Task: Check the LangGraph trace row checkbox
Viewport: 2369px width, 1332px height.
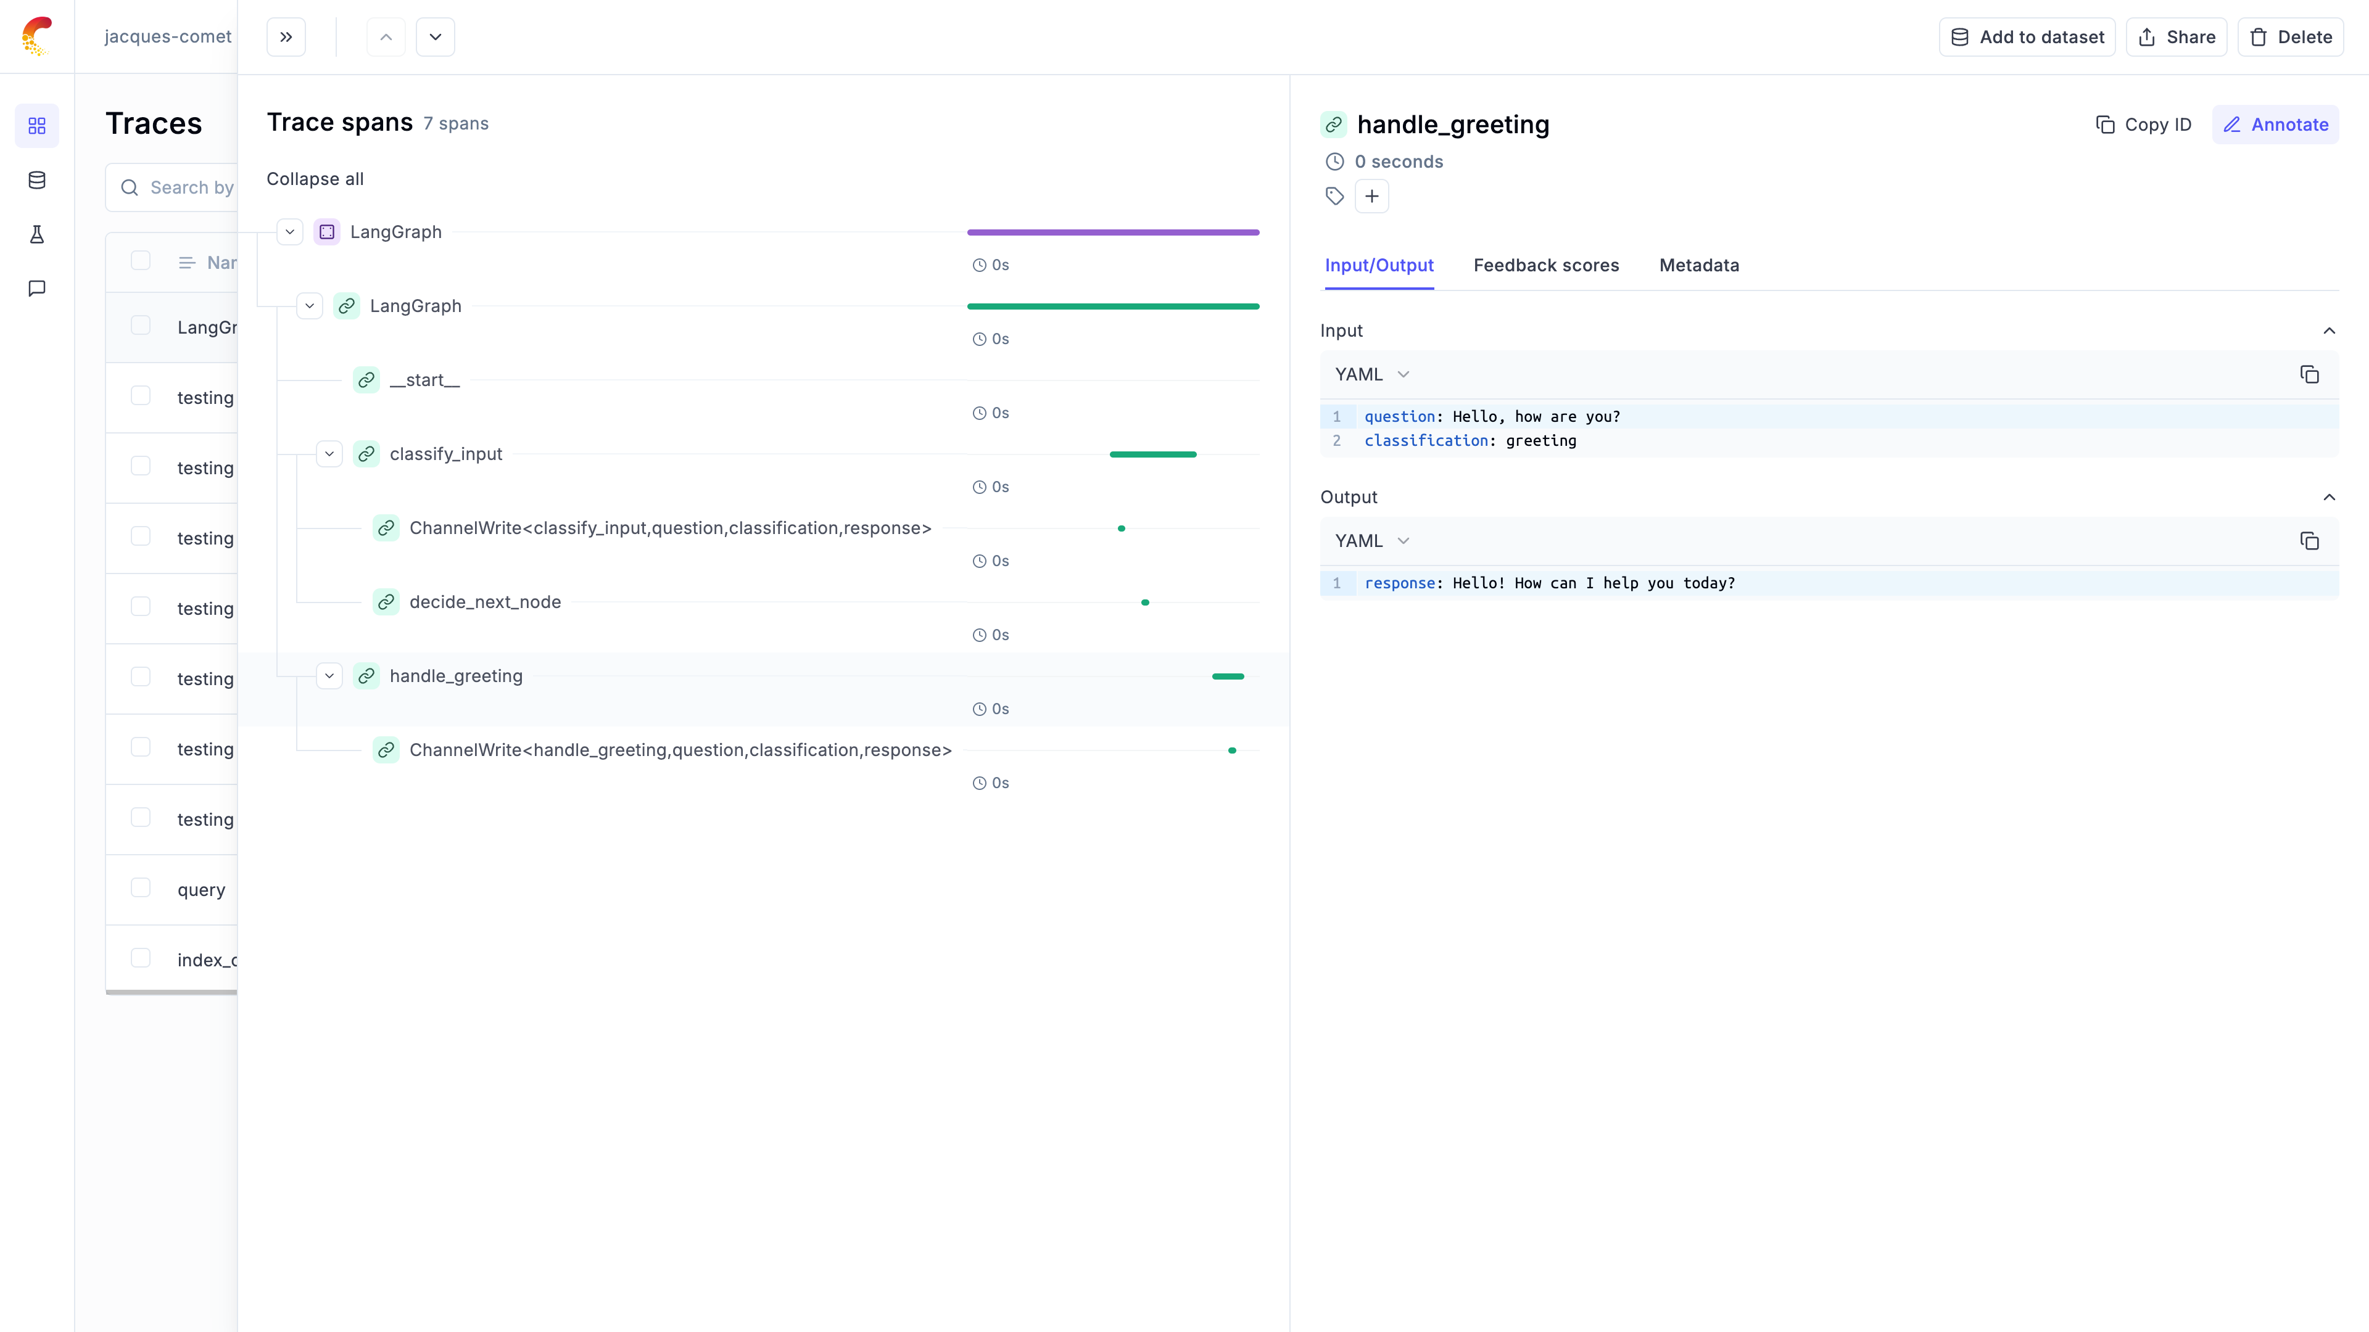Action: [x=141, y=326]
